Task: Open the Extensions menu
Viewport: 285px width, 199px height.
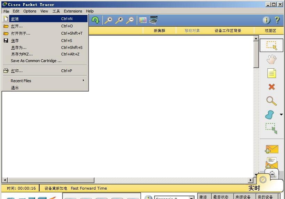Action: 73,11
